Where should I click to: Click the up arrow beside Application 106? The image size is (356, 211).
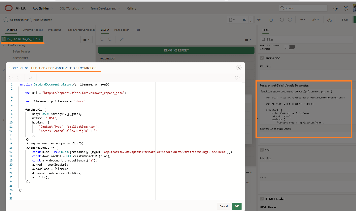click(6, 20)
